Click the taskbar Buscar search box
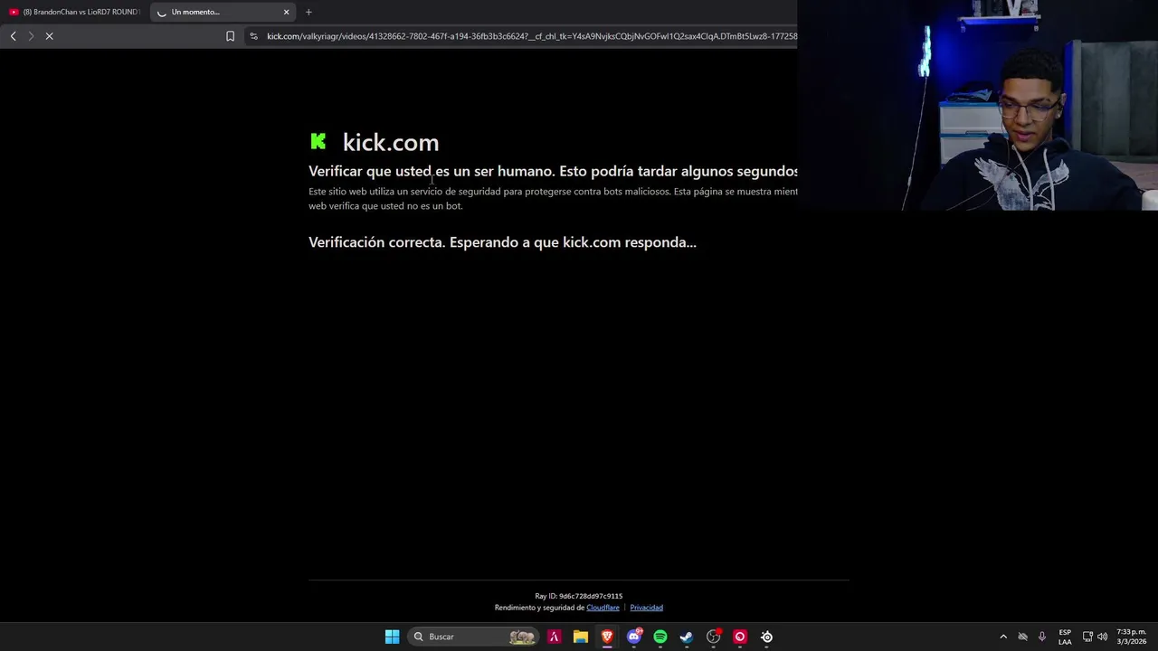1158x651 pixels. click(472, 637)
